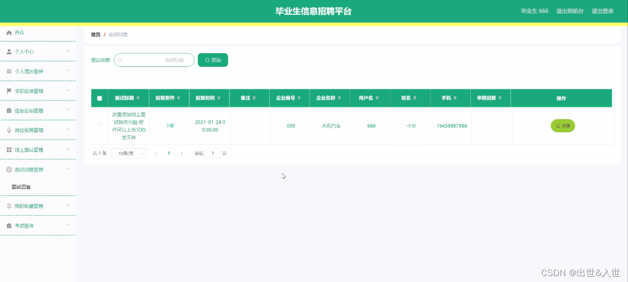Viewport: 628px width, 282px height.
Task: Click the magnifier icon inside the search field
Action: click(120, 60)
